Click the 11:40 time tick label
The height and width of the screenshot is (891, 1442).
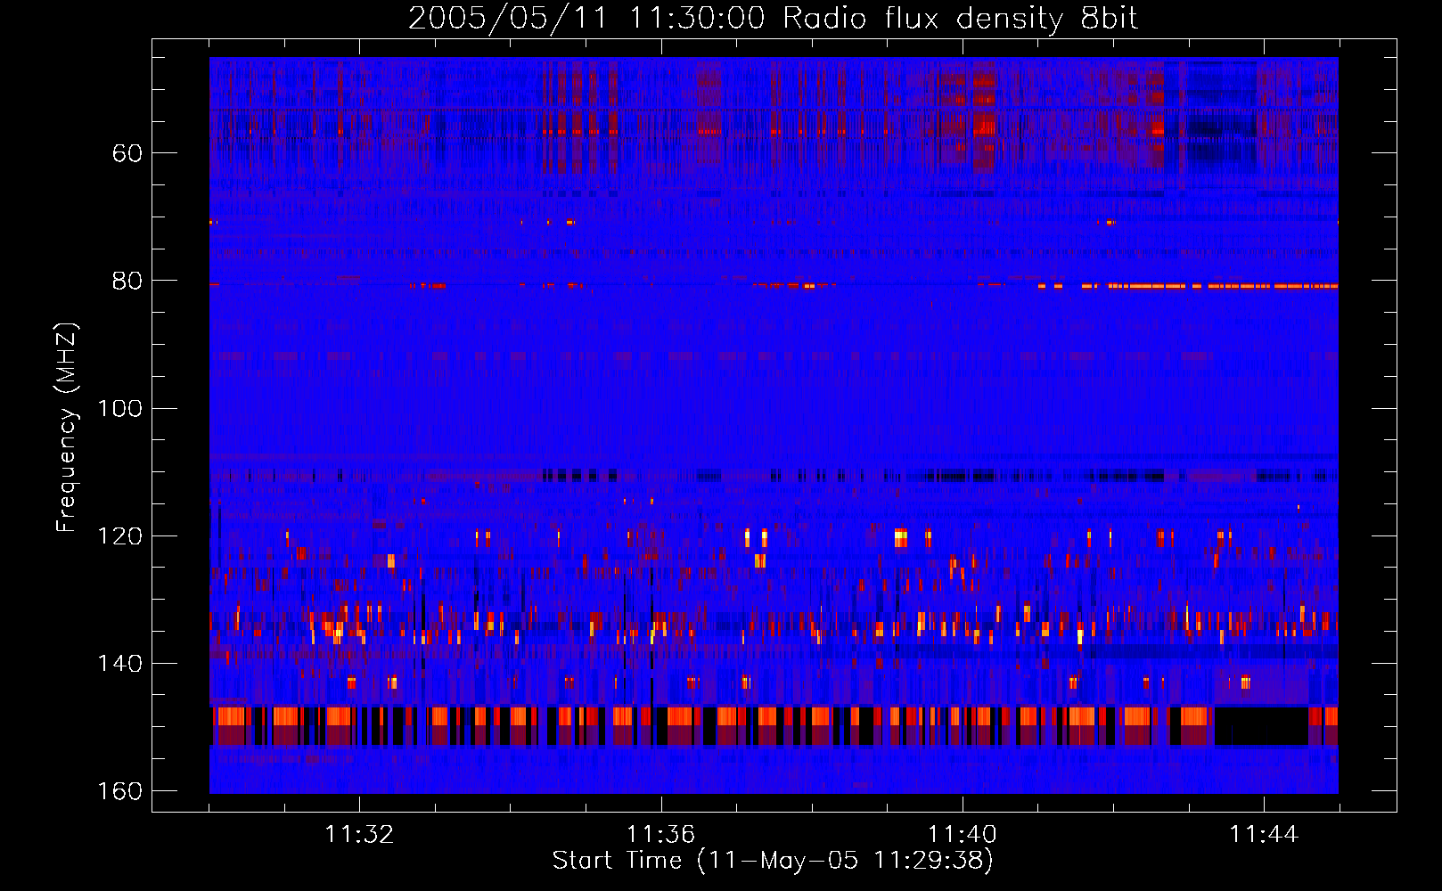point(963,835)
